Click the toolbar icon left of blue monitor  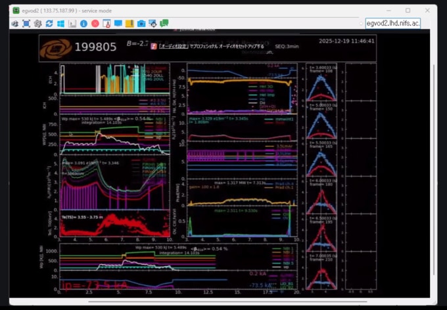[x=106, y=24]
